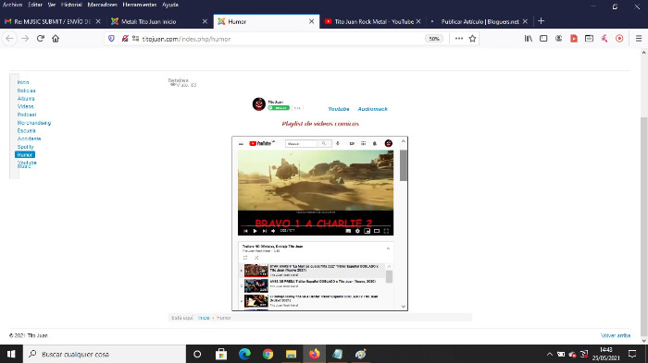Screen dimensions: 648x363
Task: Open the Merchandising sidebar link
Action: point(34,123)
